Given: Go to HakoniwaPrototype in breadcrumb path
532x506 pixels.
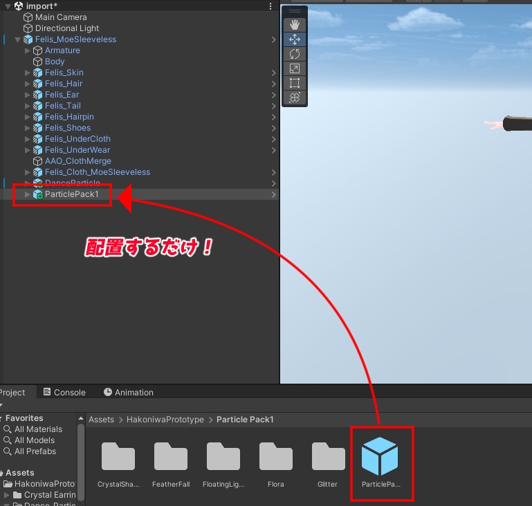Looking at the screenshot, I should [165, 420].
